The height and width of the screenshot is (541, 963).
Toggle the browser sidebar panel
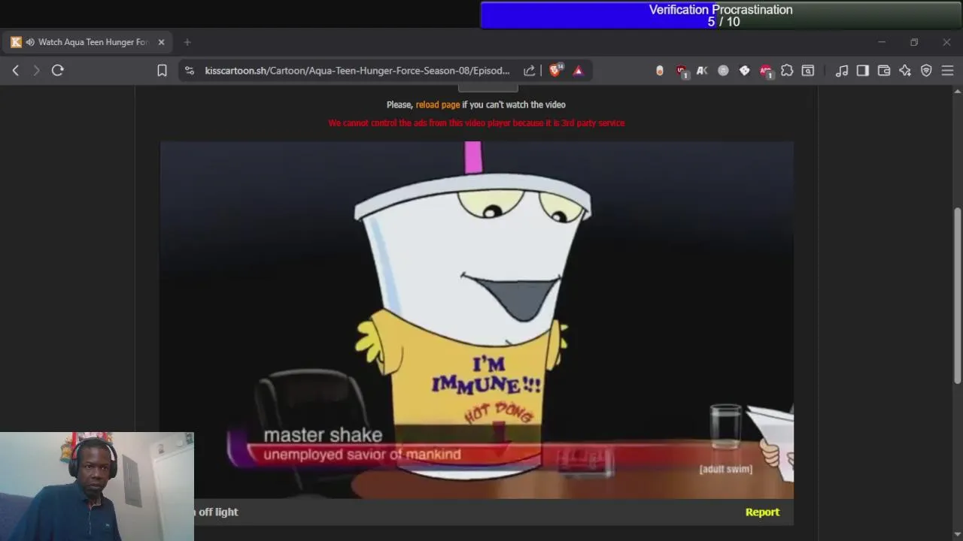863,71
